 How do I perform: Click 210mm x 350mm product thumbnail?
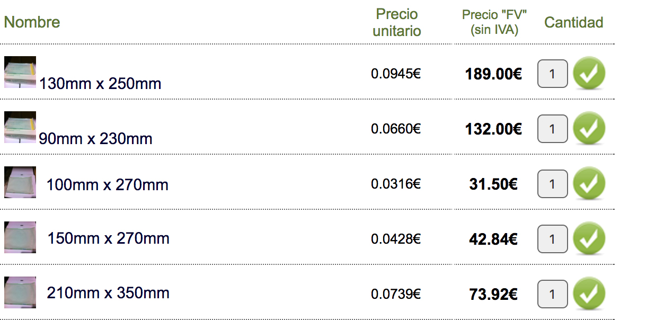[20, 292]
